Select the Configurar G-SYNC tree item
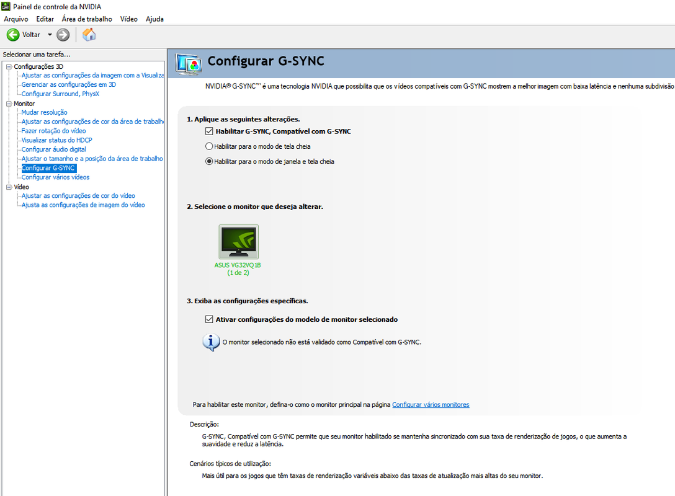 (48, 168)
